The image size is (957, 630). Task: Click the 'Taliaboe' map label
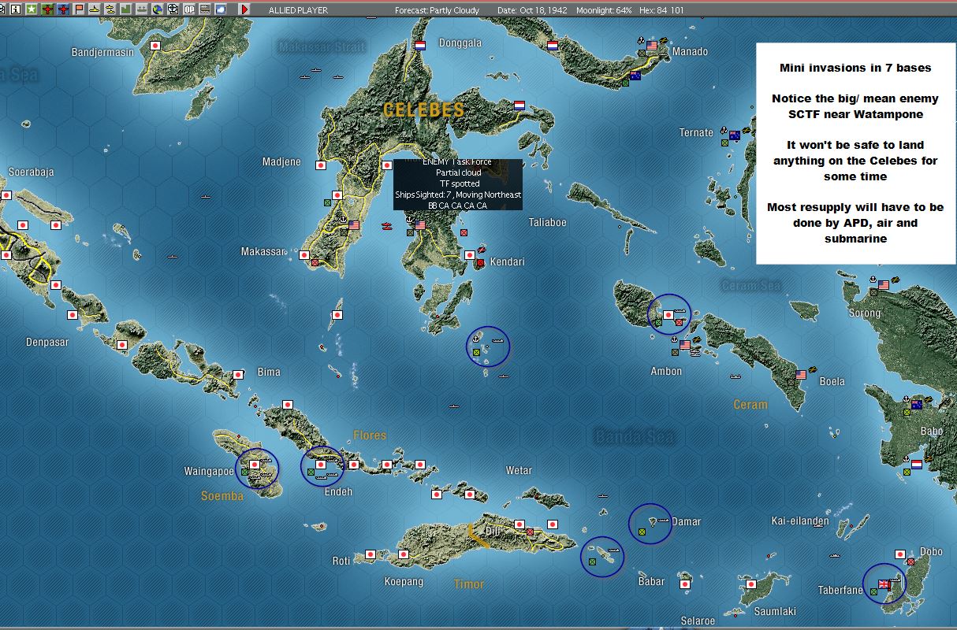point(548,222)
